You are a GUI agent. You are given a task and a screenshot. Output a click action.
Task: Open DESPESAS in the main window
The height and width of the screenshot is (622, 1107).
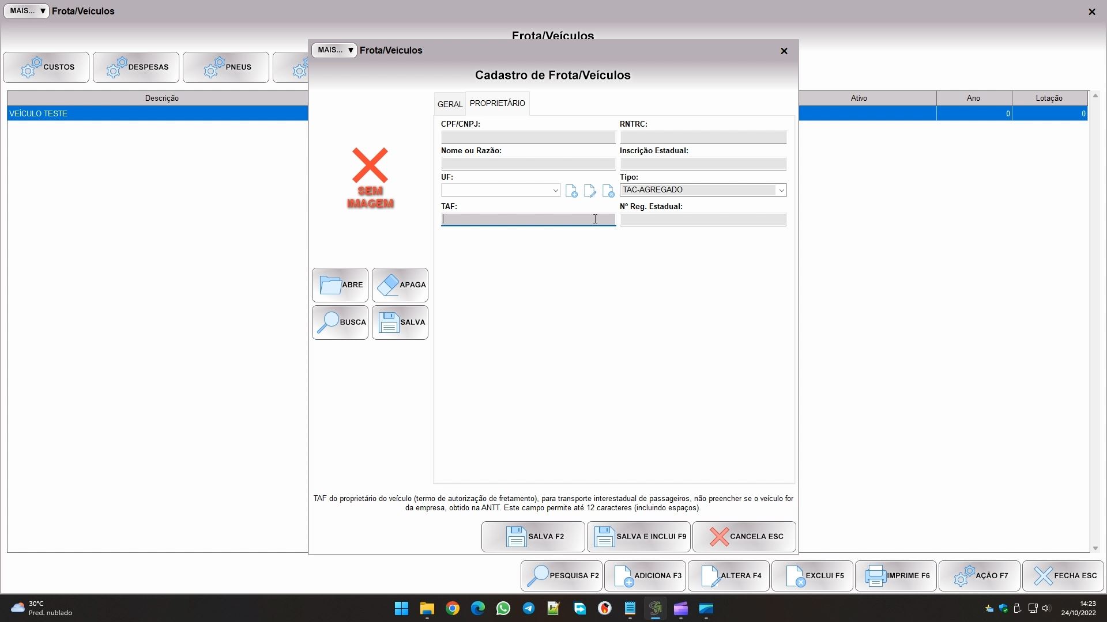pos(136,67)
